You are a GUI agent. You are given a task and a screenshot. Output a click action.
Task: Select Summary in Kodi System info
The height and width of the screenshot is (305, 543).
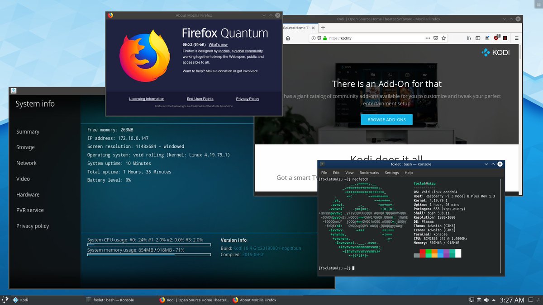pos(28,131)
